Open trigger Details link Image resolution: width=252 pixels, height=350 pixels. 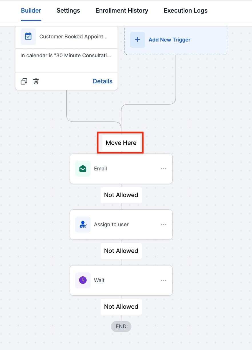pyautogui.click(x=103, y=81)
